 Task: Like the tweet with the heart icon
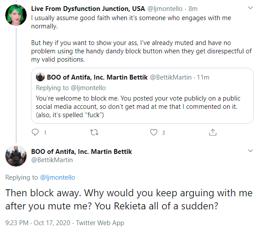click(x=154, y=132)
